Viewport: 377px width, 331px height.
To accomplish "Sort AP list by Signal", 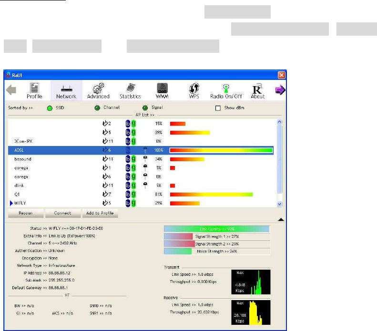I will pyautogui.click(x=145, y=108).
